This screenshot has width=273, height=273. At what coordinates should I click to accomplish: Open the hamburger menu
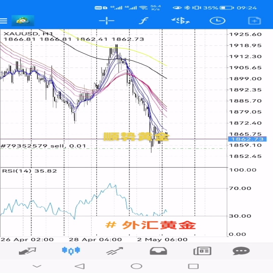click(3, 21)
